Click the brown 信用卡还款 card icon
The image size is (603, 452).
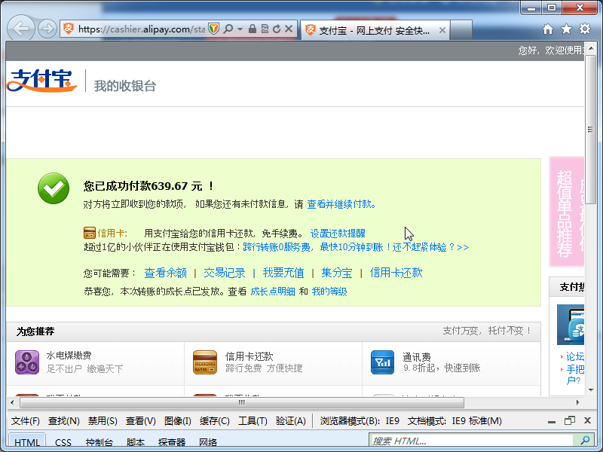pyautogui.click(x=205, y=362)
